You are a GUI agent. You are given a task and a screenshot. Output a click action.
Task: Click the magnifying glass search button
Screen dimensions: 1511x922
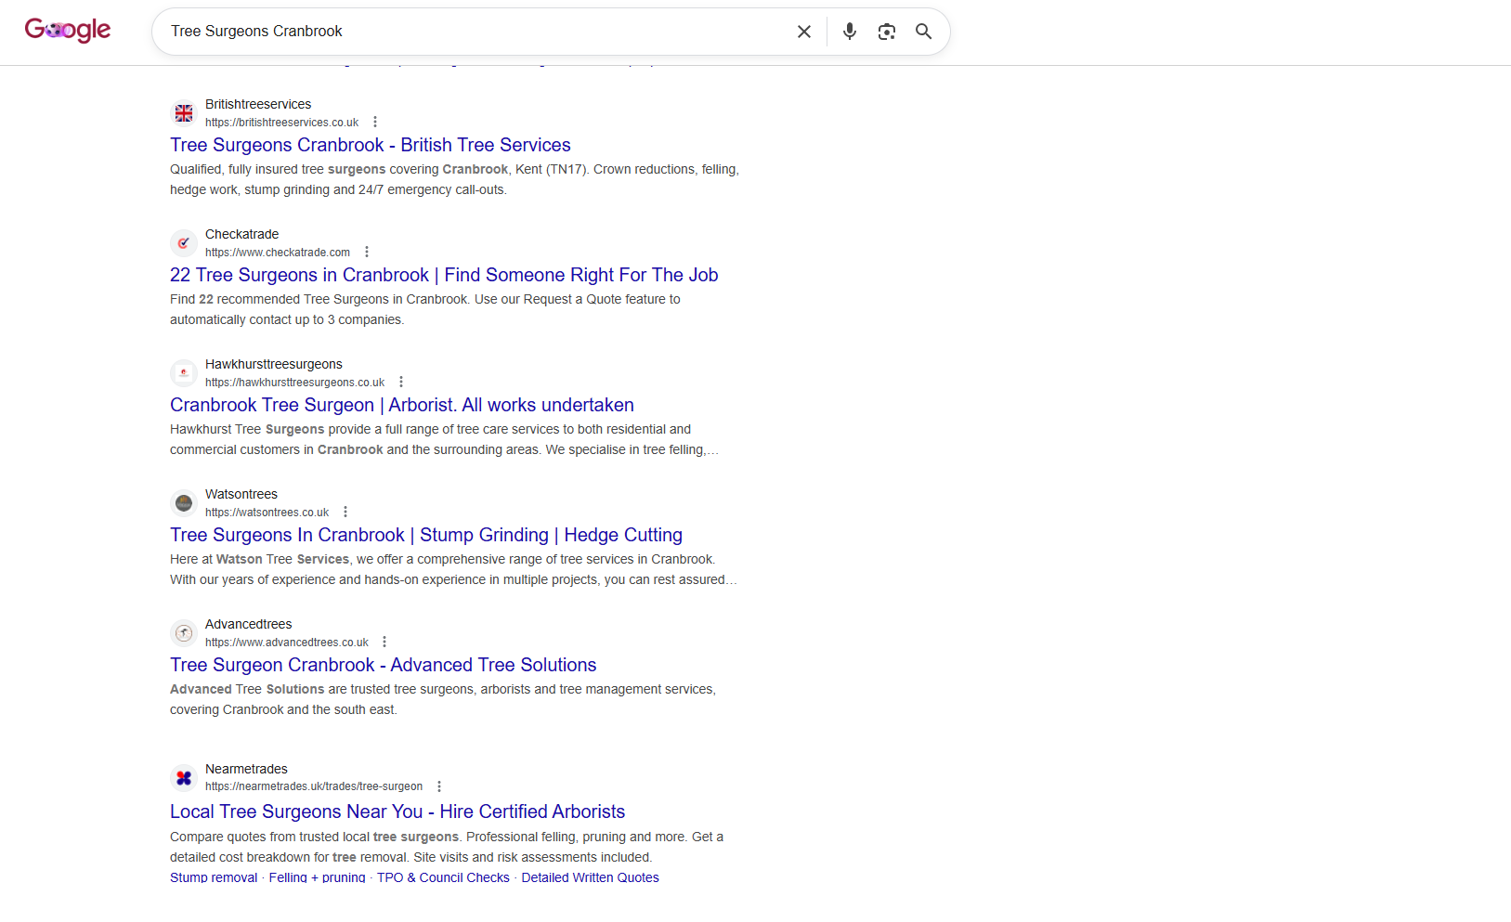coord(924,32)
